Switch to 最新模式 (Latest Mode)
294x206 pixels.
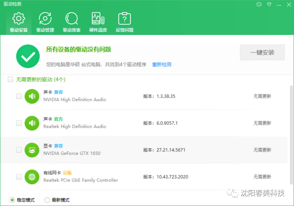(x=47, y=200)
